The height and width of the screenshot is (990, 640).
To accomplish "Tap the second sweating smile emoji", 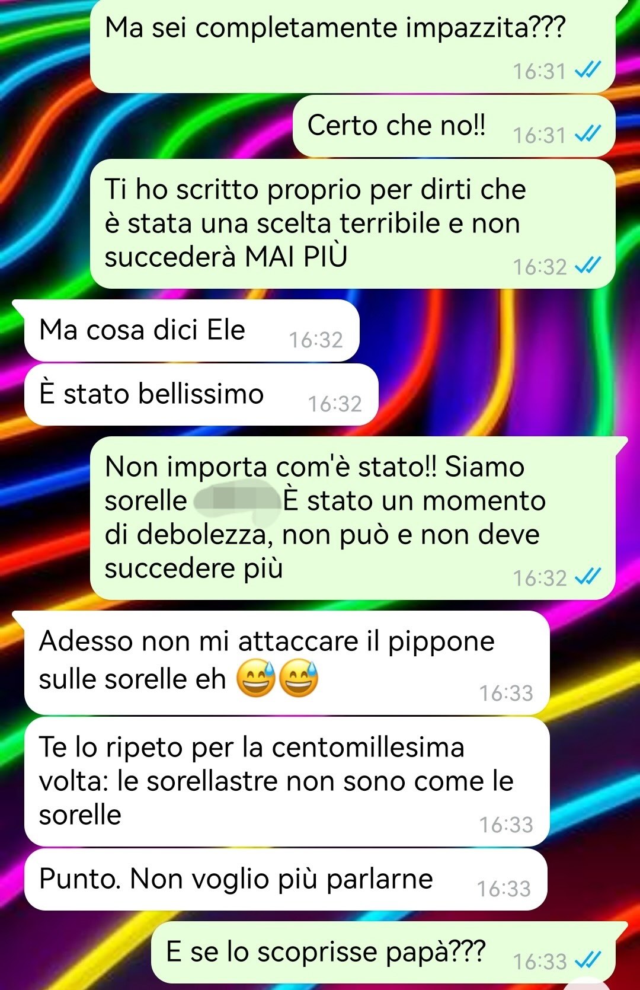I will point(299,678).
